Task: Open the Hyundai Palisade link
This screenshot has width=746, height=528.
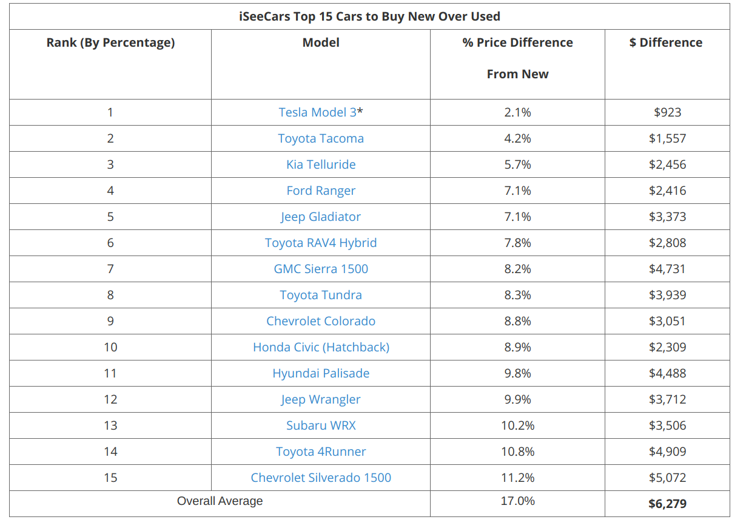Action: [321, 373]
